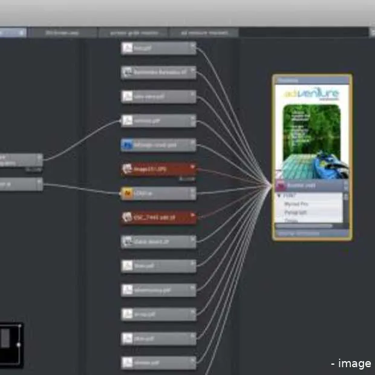Click the orange Illustrator Ai icon
Screen dimensions: 375x375
[128, 193]
